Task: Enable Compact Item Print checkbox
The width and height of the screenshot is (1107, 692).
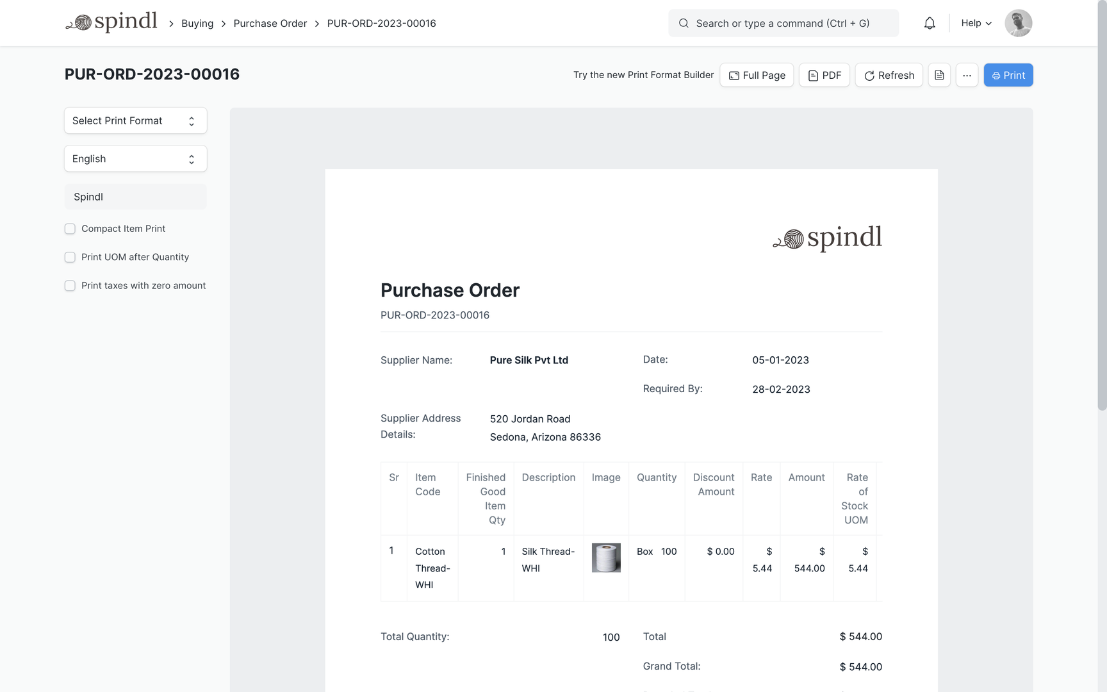Action: [70, 229]
